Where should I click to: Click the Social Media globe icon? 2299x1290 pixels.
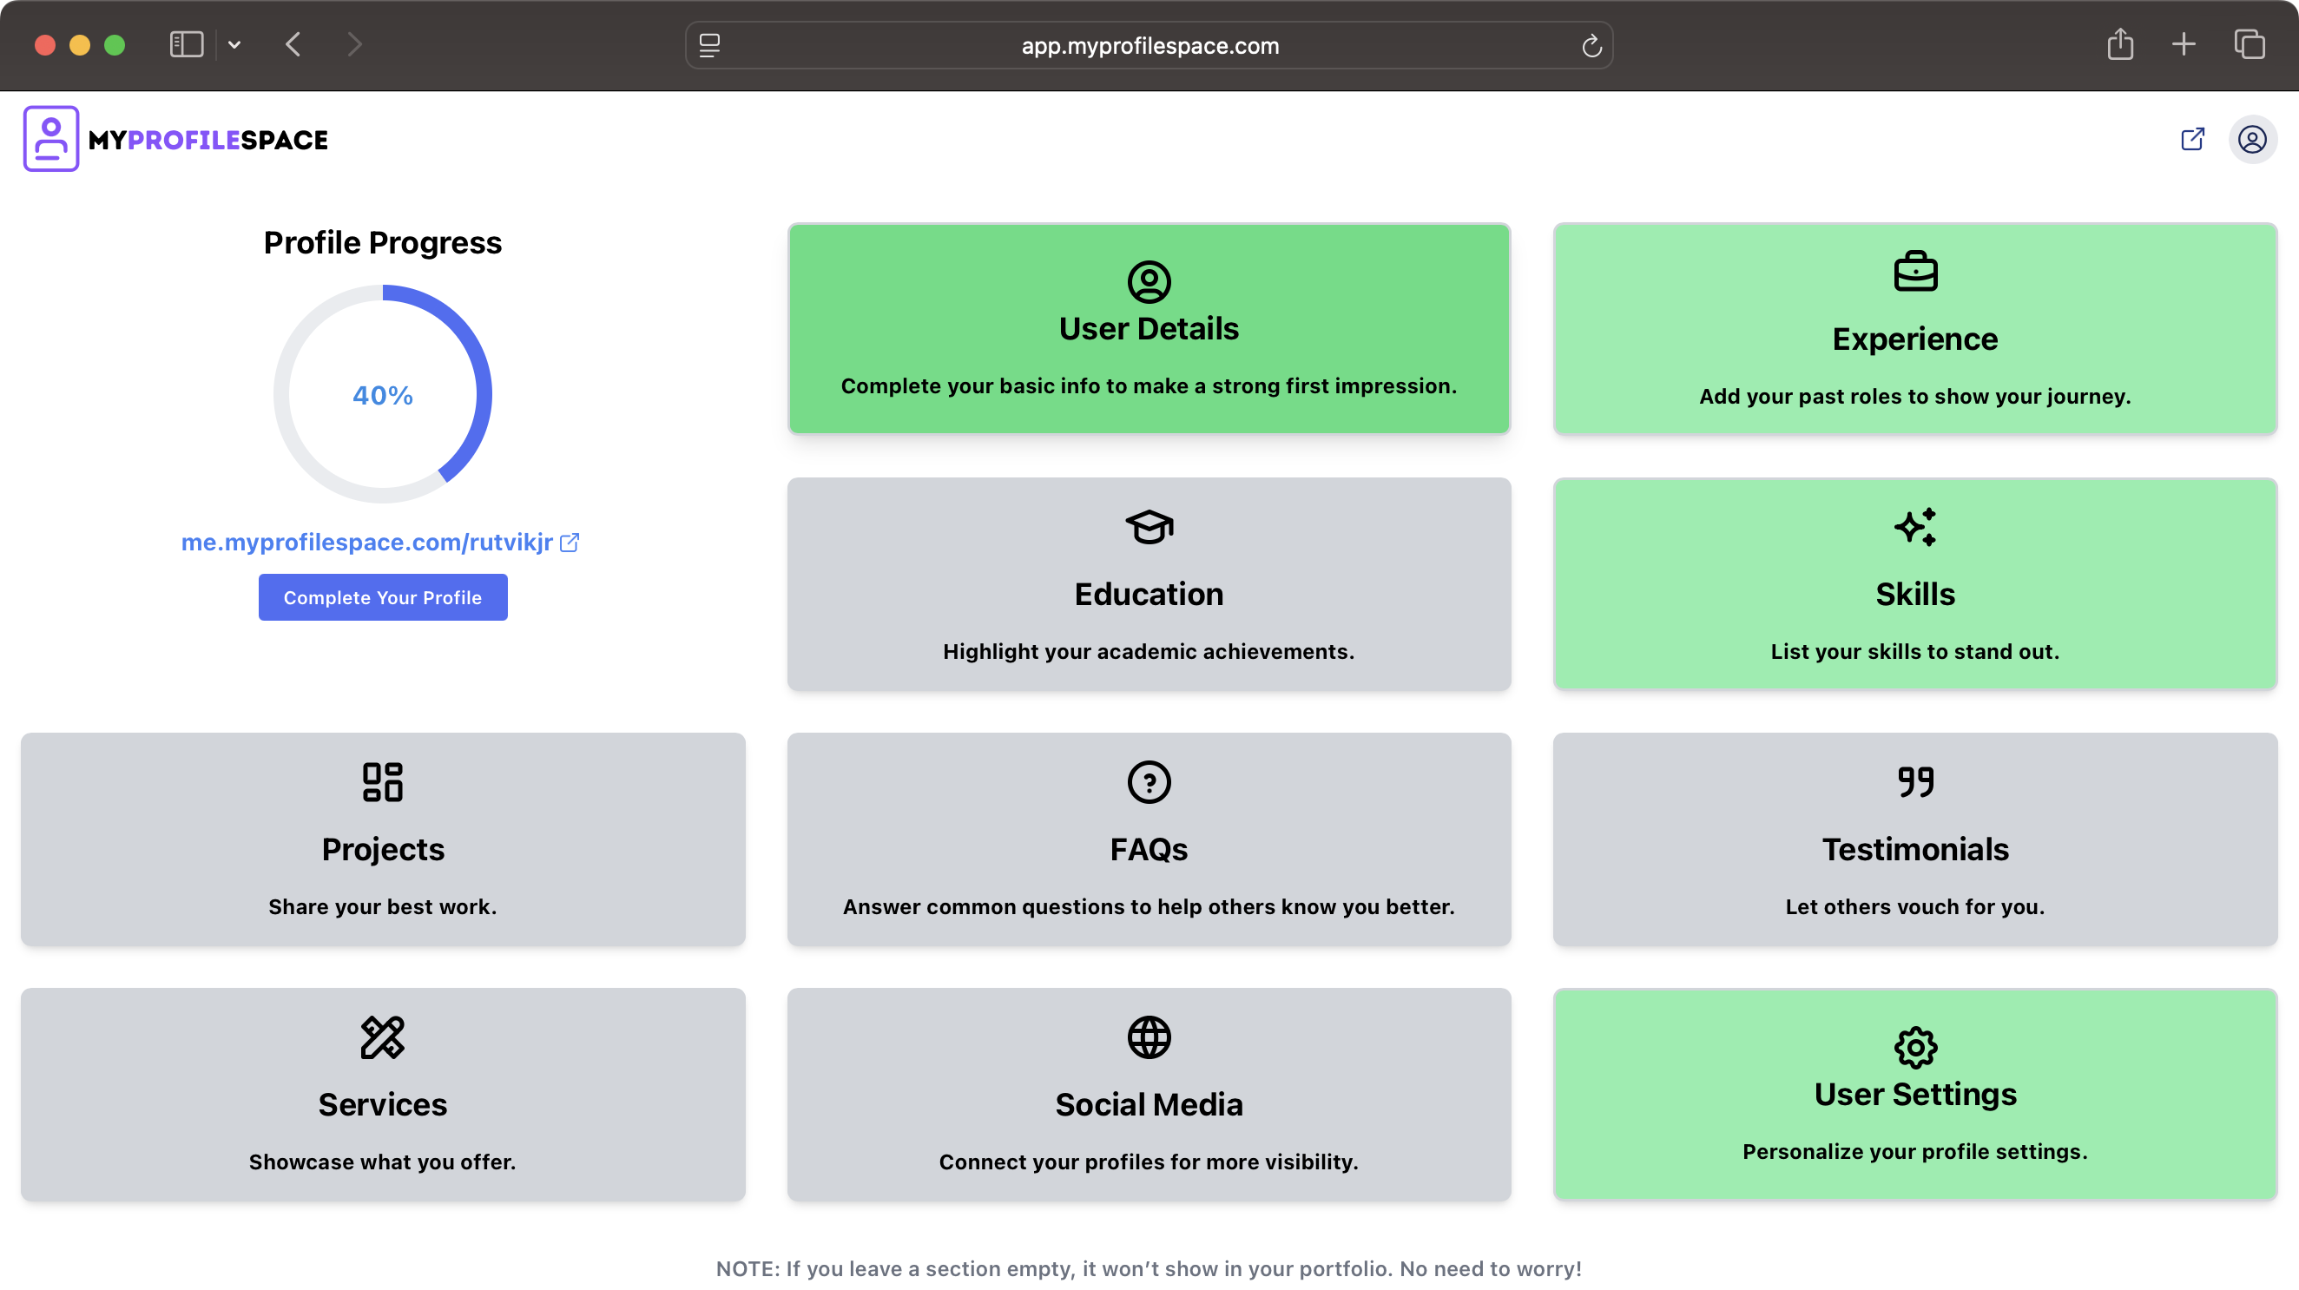click(1149, 1037)
